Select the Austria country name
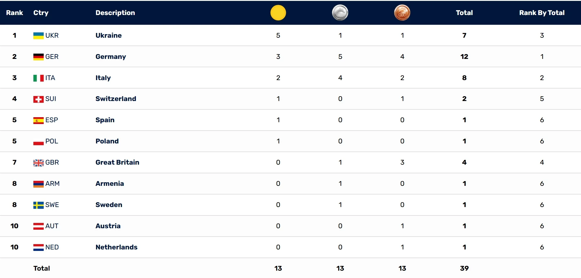The height and width of the screenshot is (278, 581). pos(108,226)
